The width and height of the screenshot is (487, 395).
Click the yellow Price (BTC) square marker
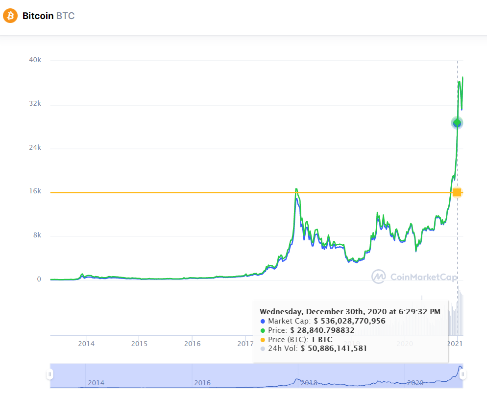pos(457,192)
